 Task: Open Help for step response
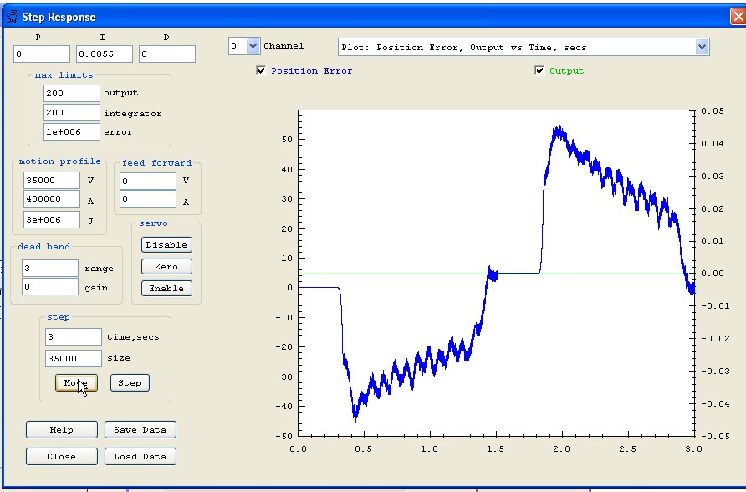click(61, 429)
